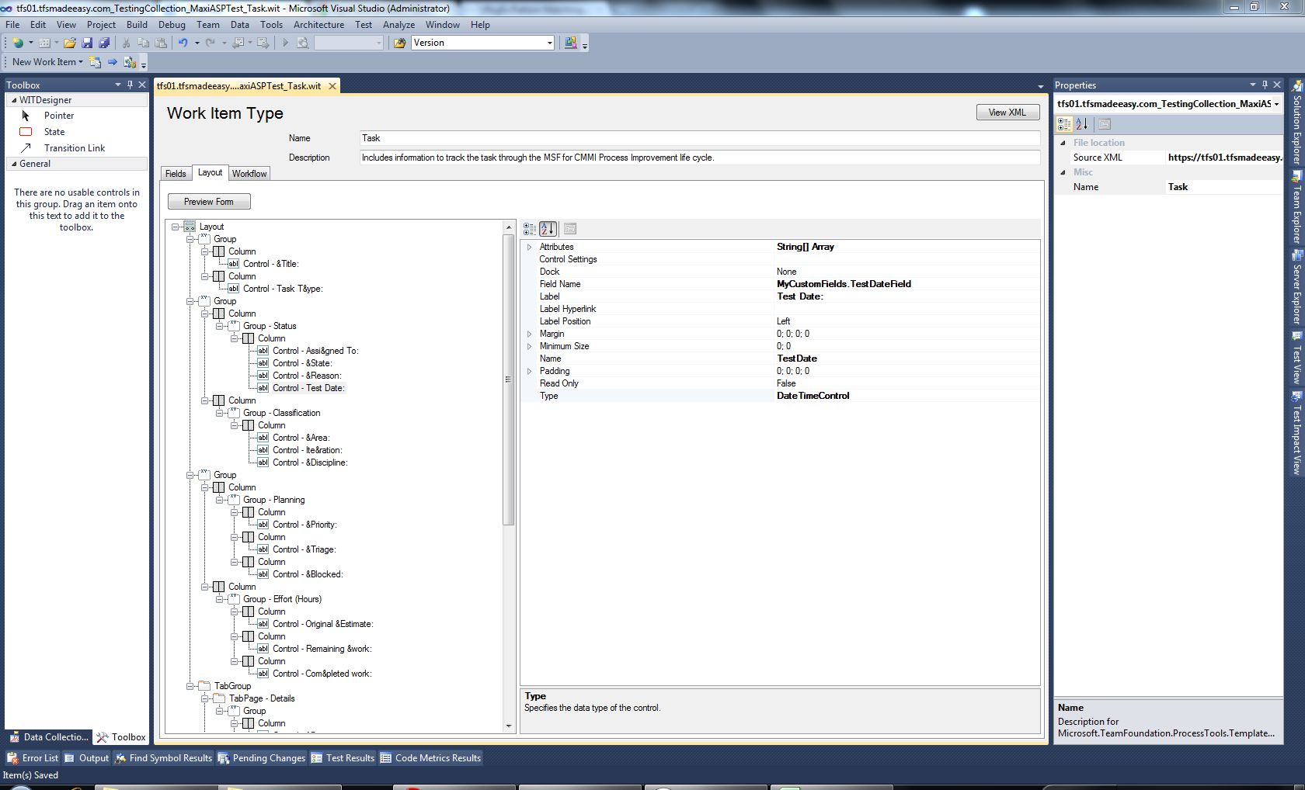Open the Version combo box dropdown
Image resolution: width=1305 pixels, height=790 pixels.
click(549, 43)
